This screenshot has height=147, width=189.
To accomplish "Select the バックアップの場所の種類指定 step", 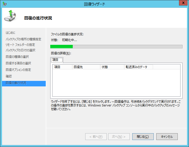I will pyautogui.click(x=23, y=39).
